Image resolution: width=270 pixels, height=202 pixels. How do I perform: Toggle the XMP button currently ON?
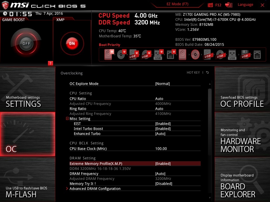(72, 43)
